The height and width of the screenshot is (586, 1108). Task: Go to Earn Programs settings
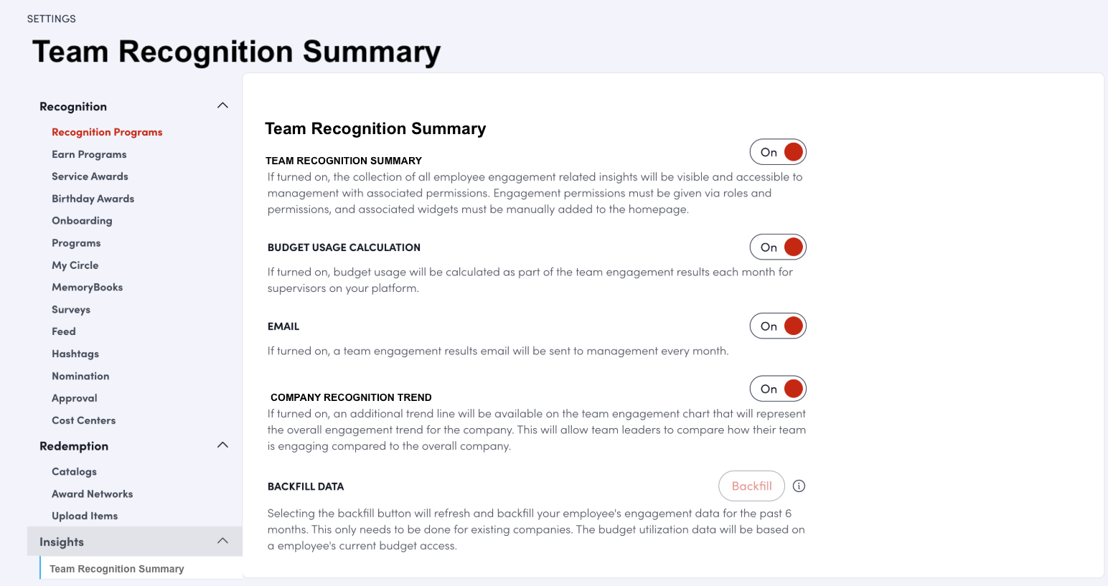[x=89, y=154]
